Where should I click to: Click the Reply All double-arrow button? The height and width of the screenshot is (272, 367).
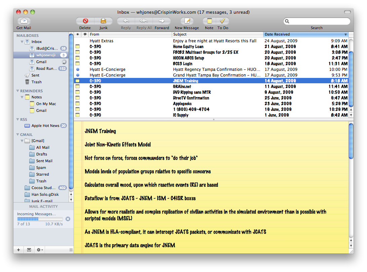(144, 21)
